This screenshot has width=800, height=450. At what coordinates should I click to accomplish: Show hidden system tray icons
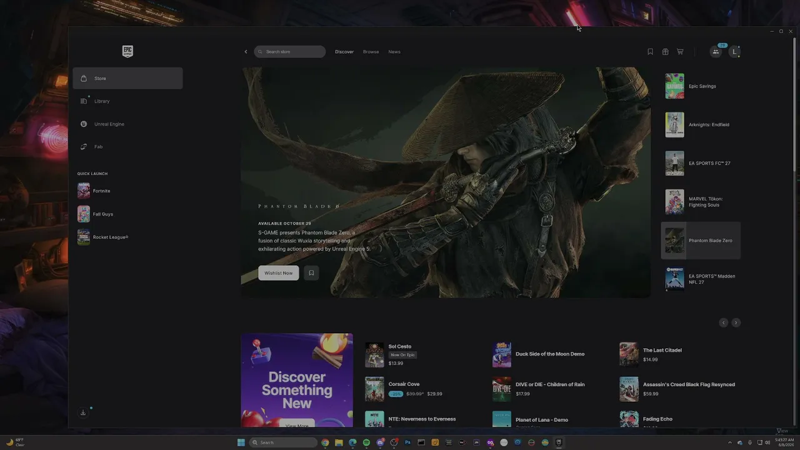(730, 442)
